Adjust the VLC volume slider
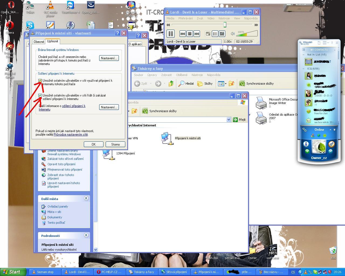Viewport: 345px width, 276px height. click(x=247, y=33)
